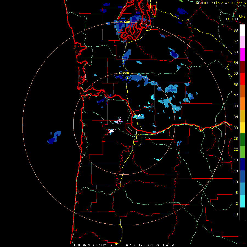Image resolution: width=247 pixels, height=247 pixels.
Task: Click the legend value '46'
Action: tap(236, 85)
